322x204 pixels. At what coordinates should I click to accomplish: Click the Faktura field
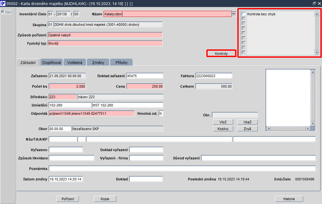click(214, 76)
